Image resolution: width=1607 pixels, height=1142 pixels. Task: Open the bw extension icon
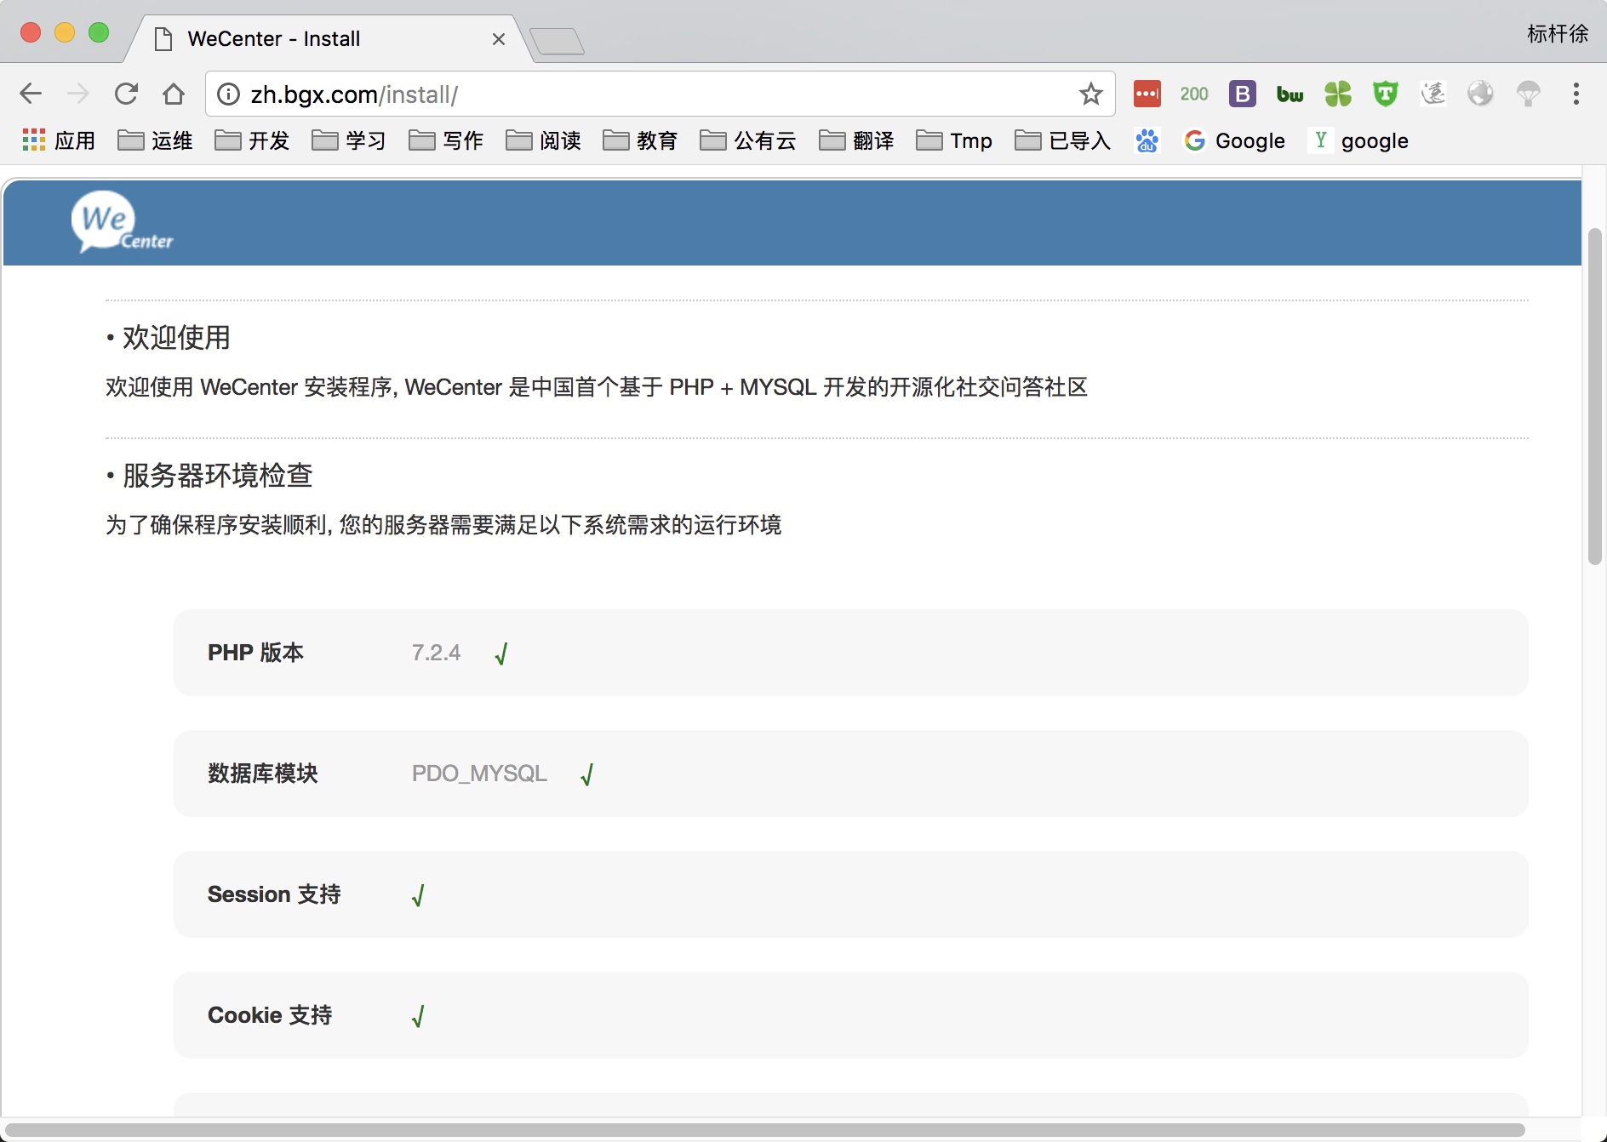click(1290, 94)
